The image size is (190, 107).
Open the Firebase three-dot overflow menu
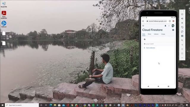[169, 26]
